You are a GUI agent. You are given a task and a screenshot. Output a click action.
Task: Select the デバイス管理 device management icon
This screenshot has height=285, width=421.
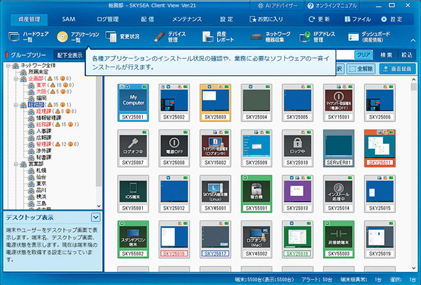click(159, 37)
